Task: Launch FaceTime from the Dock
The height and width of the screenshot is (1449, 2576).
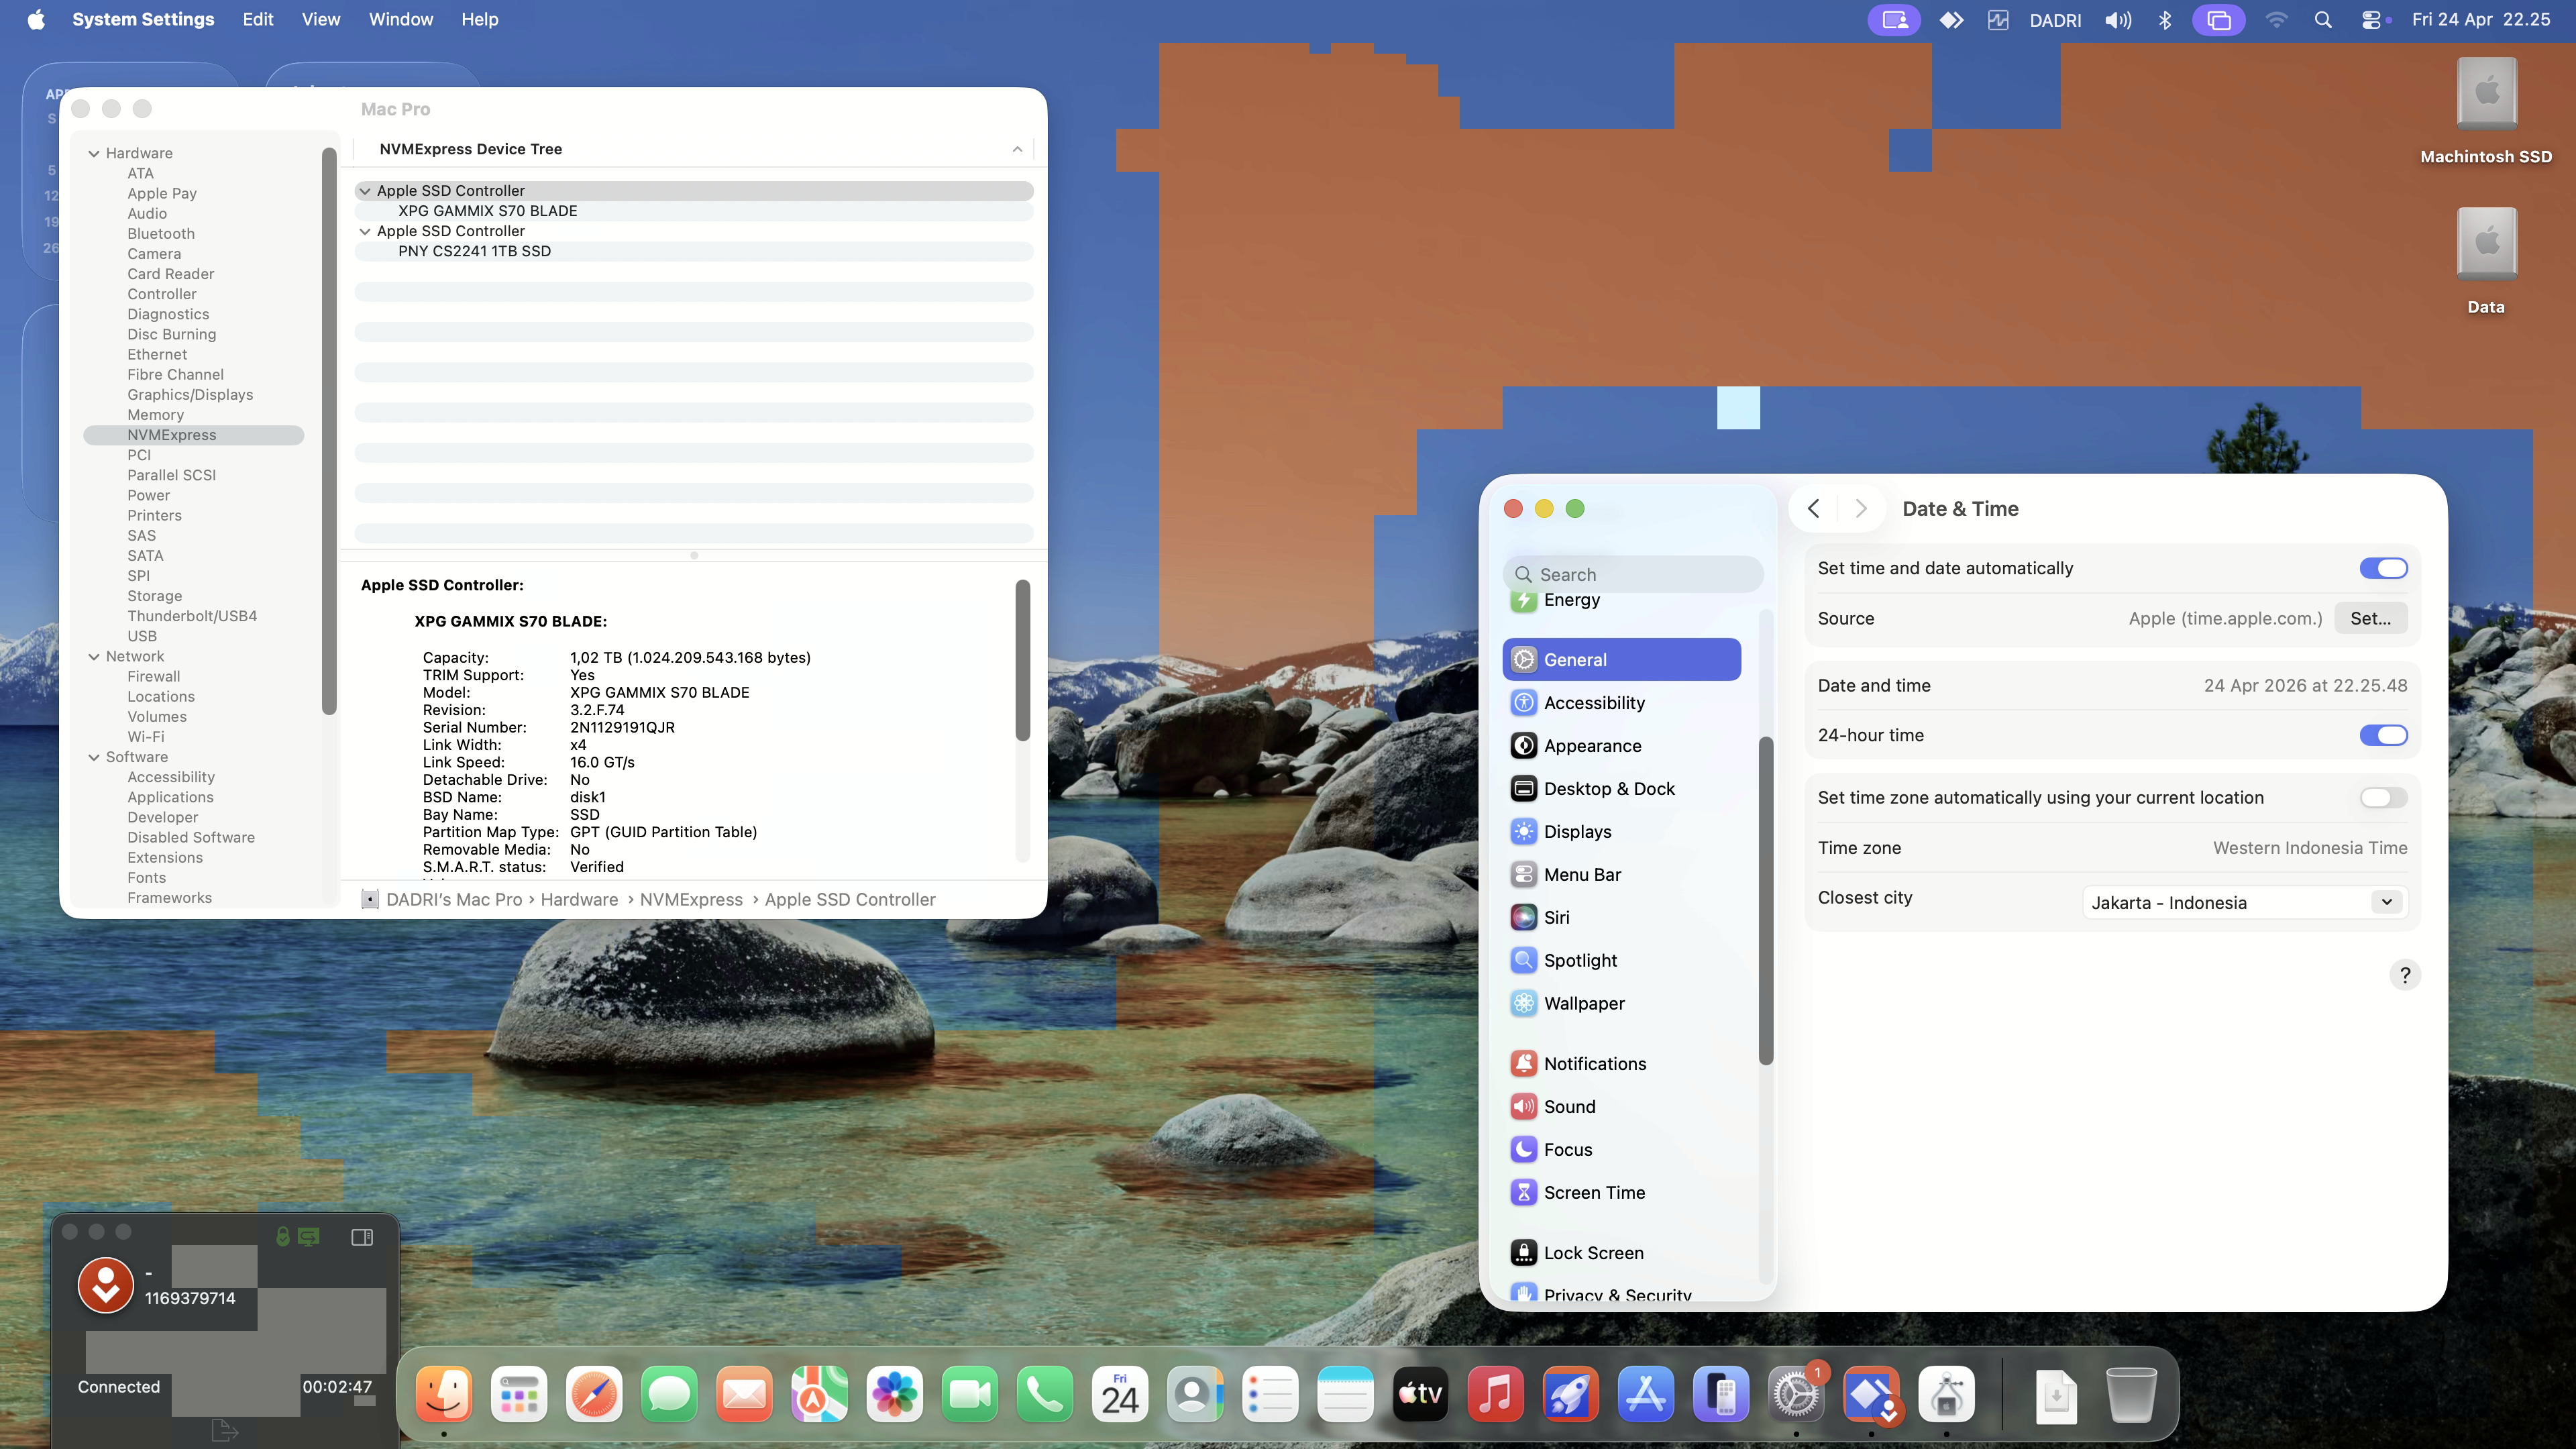Action: [970, 1394]
